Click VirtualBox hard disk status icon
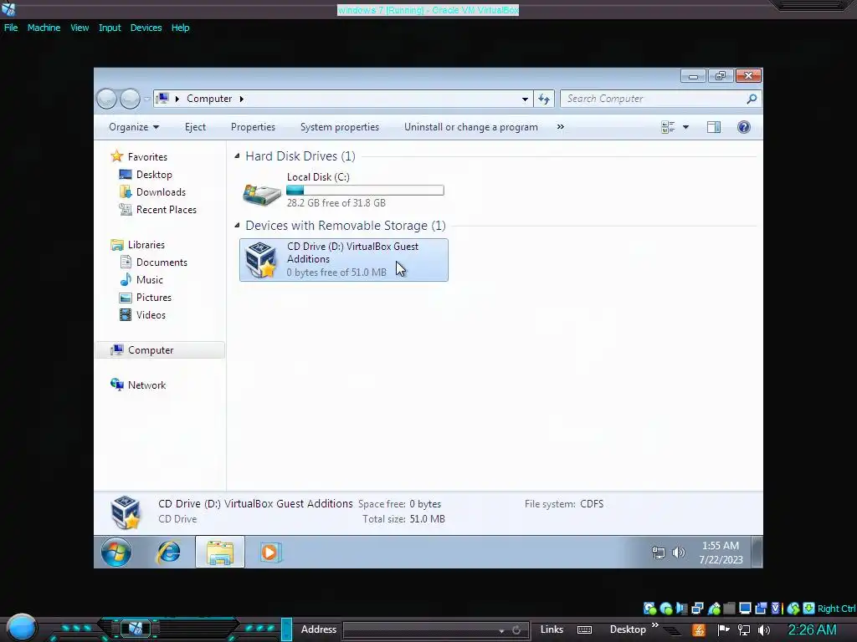 click(x=649, y=609)
